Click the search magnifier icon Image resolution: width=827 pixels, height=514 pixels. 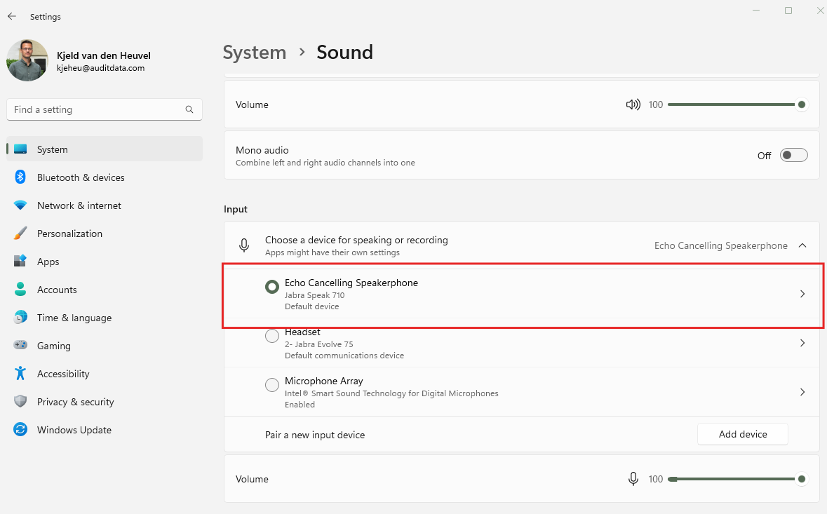(x=189, y=109)
